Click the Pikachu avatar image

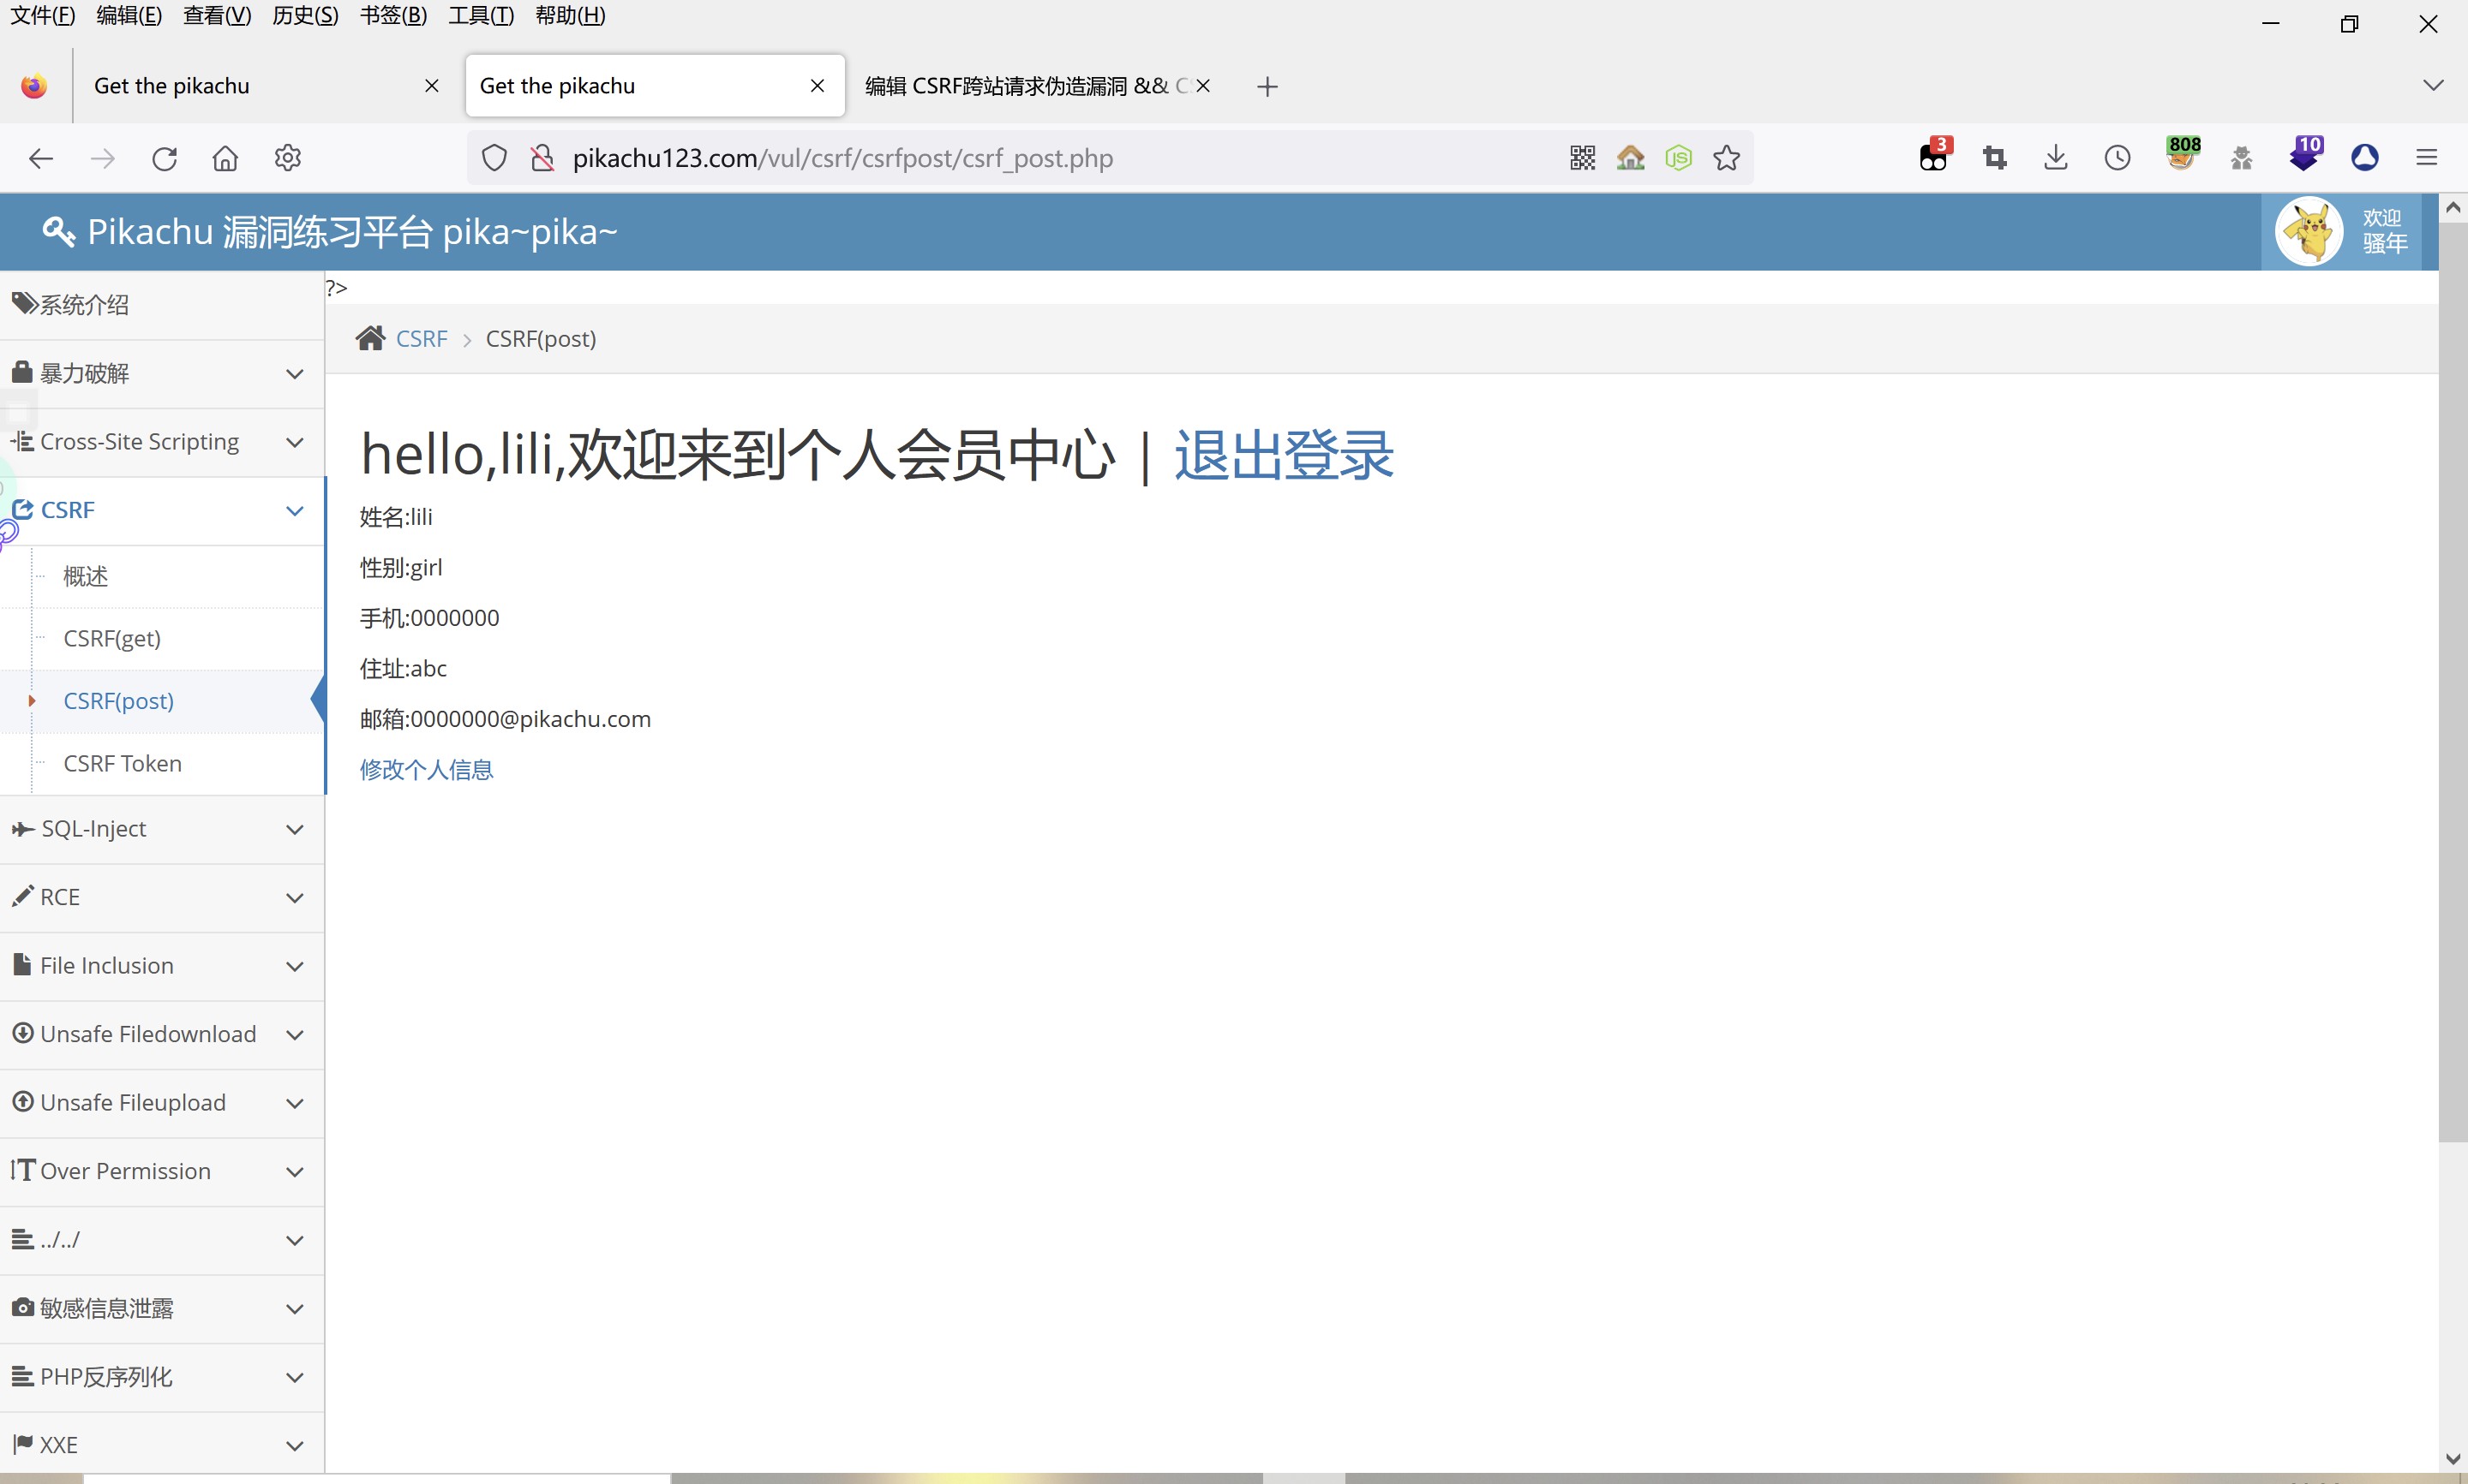click(2309, 232)
